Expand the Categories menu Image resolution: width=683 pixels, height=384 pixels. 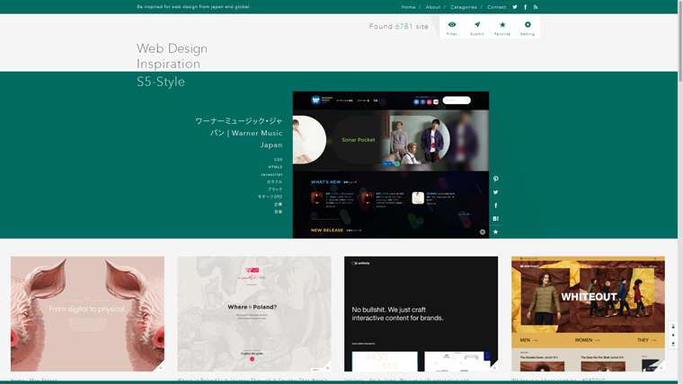click(x=464, y=7)
